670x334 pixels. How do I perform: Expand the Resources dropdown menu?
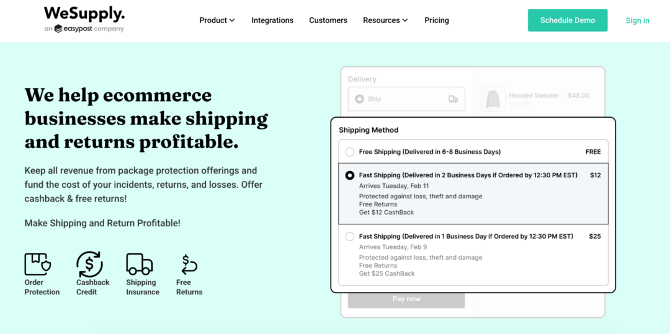(x=385, y=20)
